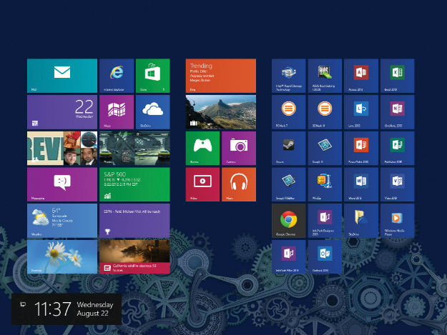The height and width of the screenshot is (335, 447).
Task: Launch Internet Explorer tile
Action: (116, 76)
